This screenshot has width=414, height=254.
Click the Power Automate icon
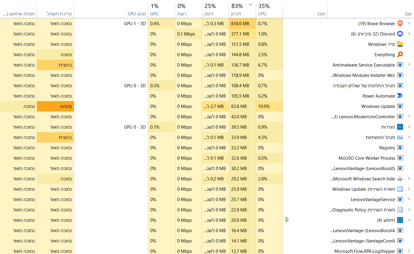pos(400,96)
